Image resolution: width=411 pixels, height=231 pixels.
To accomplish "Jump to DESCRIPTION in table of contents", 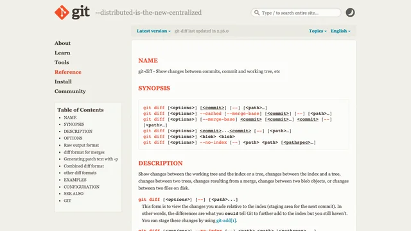I will tap(78, 131).
